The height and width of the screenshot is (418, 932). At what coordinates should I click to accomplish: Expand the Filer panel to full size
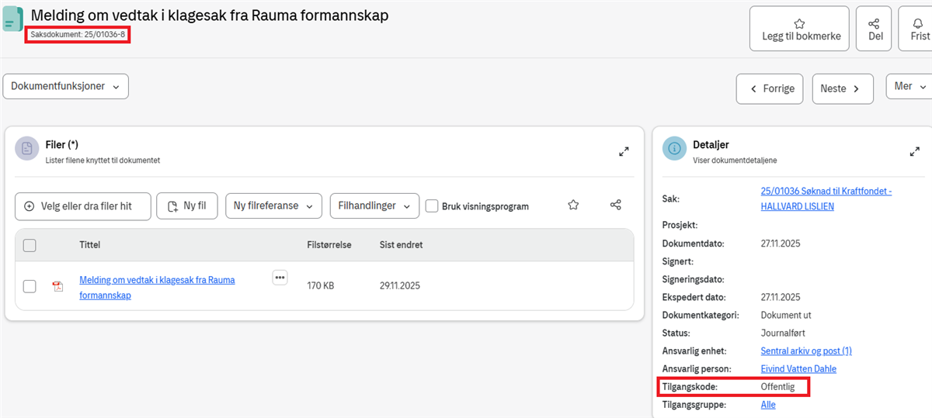click(x=624, y=152)
